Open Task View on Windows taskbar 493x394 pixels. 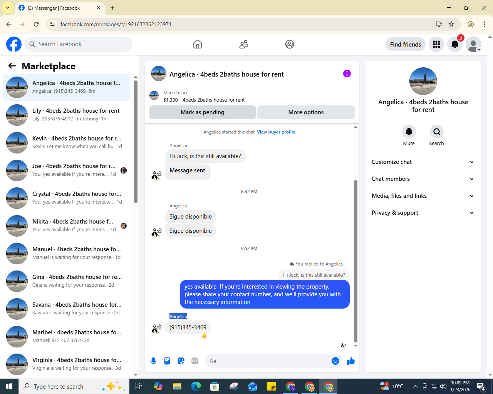pos(139,386)
